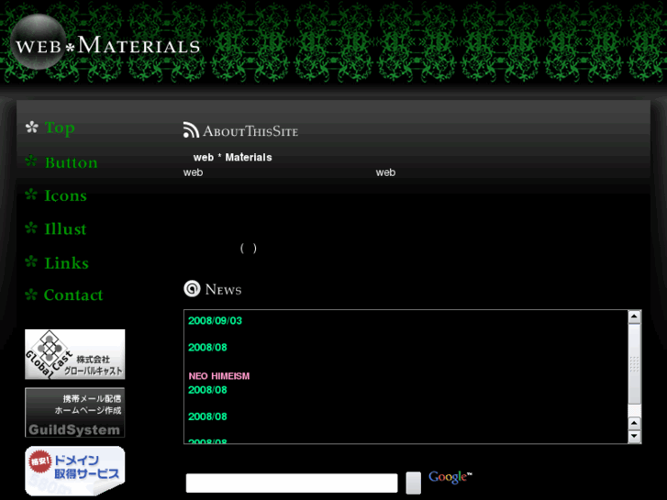Viewport: 667px width, 500px height.
Task: Open the Global Cast banner
Action: [x=75, y=354]
